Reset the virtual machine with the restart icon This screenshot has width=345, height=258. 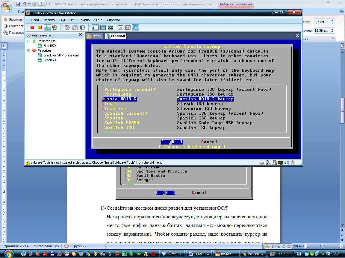coord(55,27)
